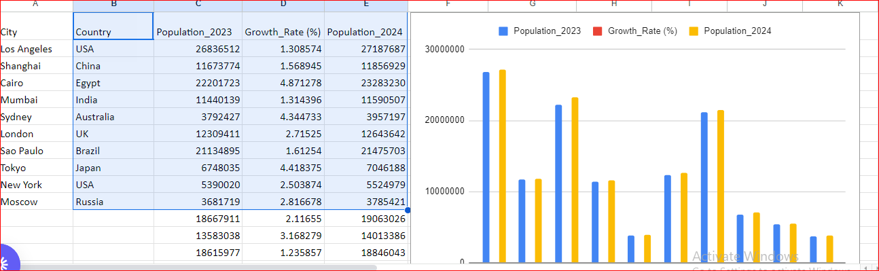Select the Growth_Rate (%) legend label in chart
This screenshot has width=879, height=271.
click(642, 31)
